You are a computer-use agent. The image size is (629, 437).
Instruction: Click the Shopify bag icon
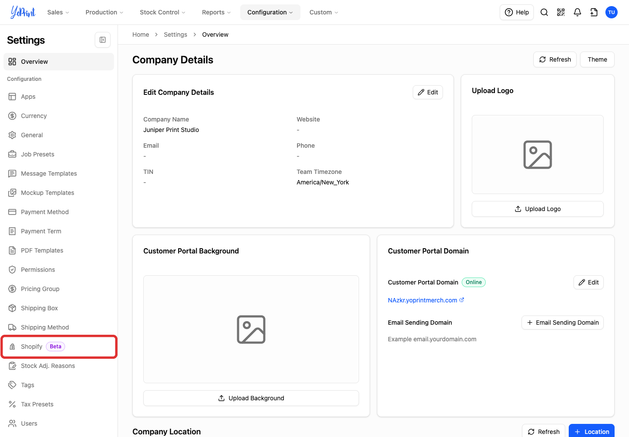point(12,347)
